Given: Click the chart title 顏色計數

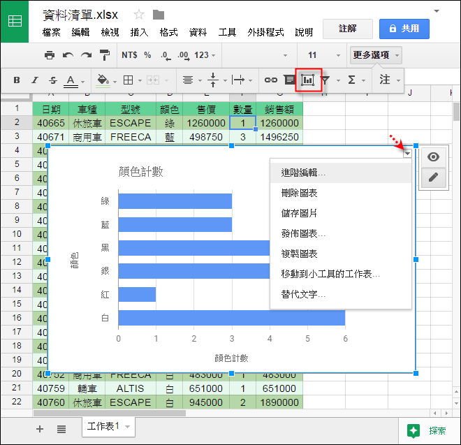Looking at the screenshot, I should coord(140,172).
